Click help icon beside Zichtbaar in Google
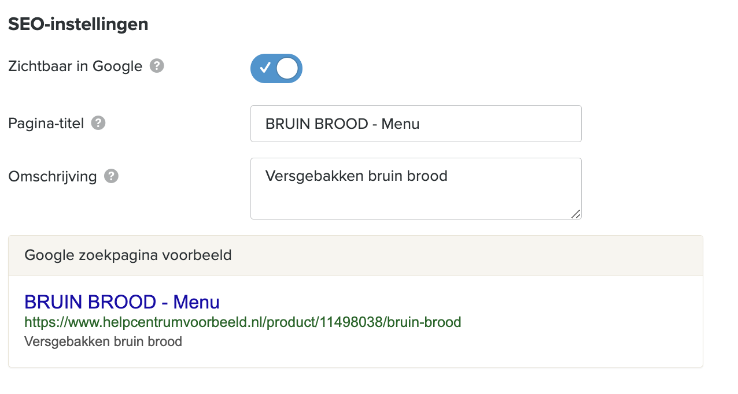Viewport: 738px width, 394px height. [x=157, y=66]
